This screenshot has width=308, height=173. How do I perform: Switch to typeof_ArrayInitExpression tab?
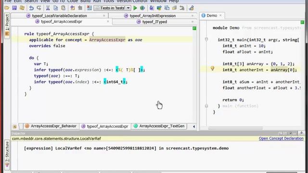click(153, 16)
